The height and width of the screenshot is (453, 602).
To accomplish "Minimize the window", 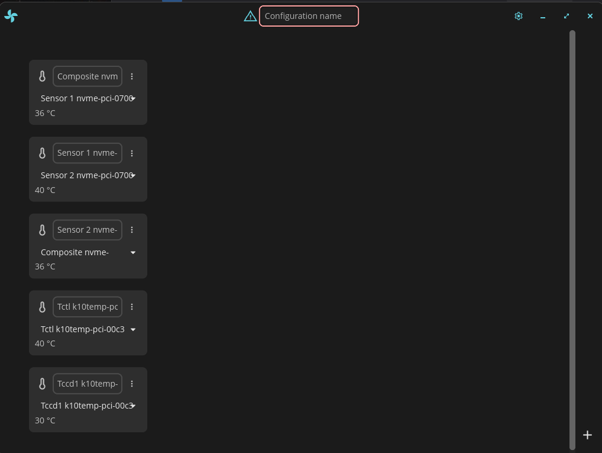I will pos(542,17).
